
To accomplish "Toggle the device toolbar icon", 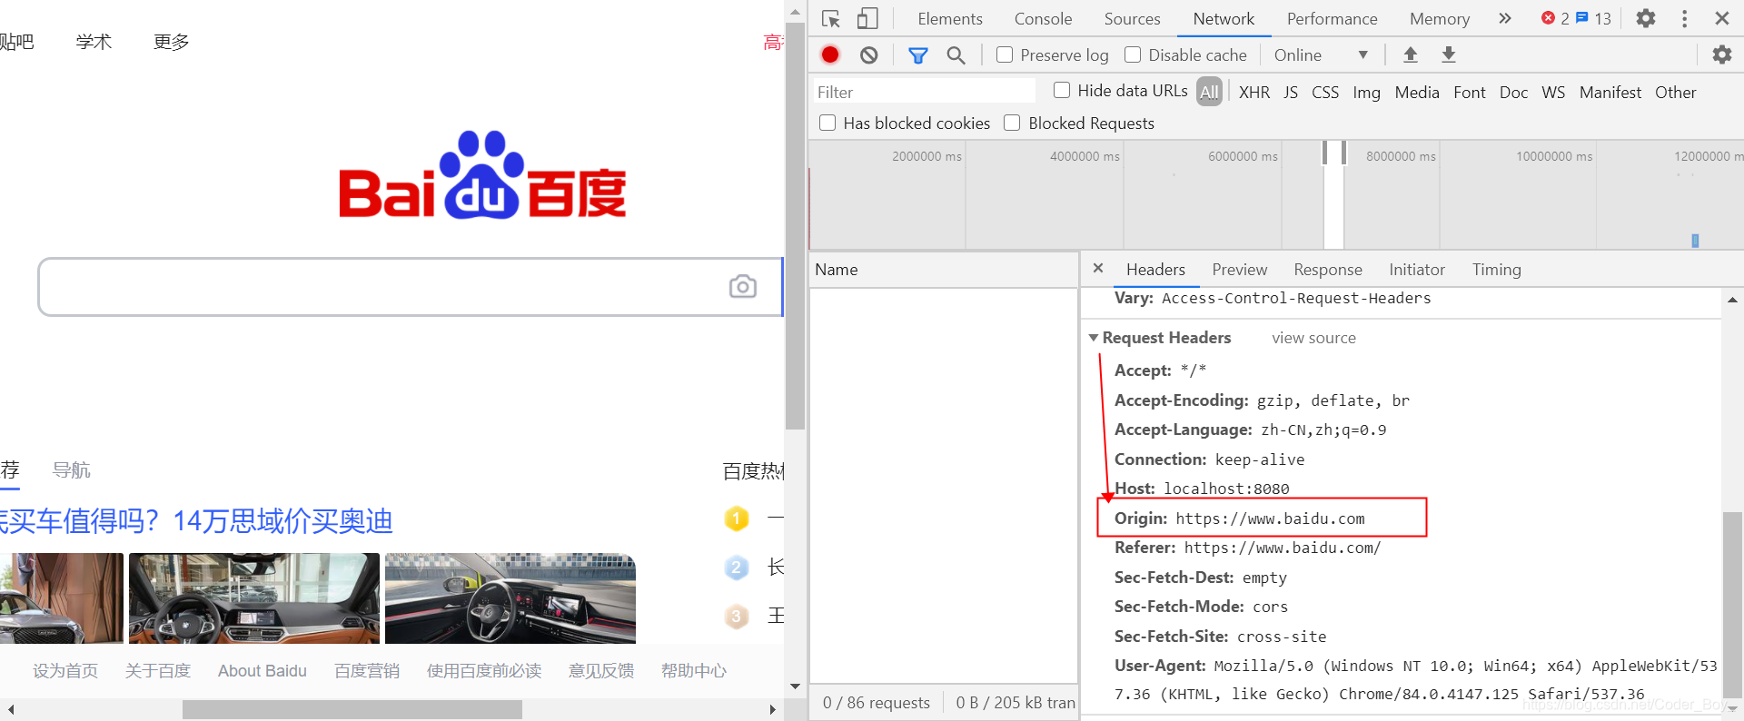I will 867,18.
